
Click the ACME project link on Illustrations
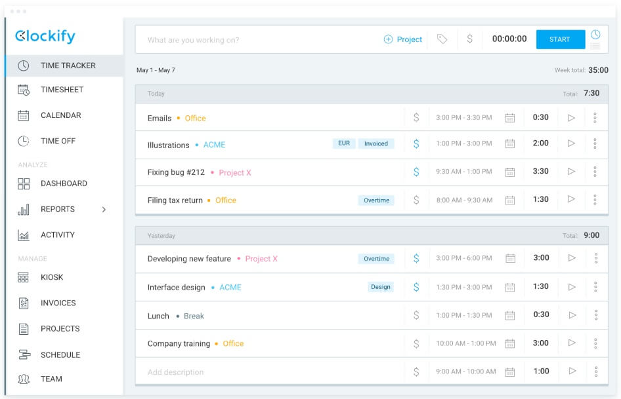(214, 145)
